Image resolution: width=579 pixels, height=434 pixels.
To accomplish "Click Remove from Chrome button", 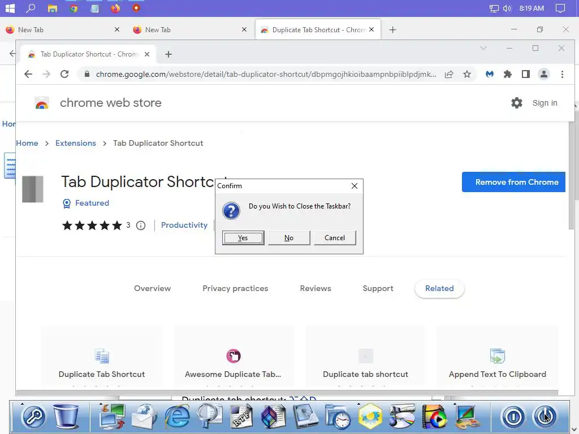I will click(513, 182).
